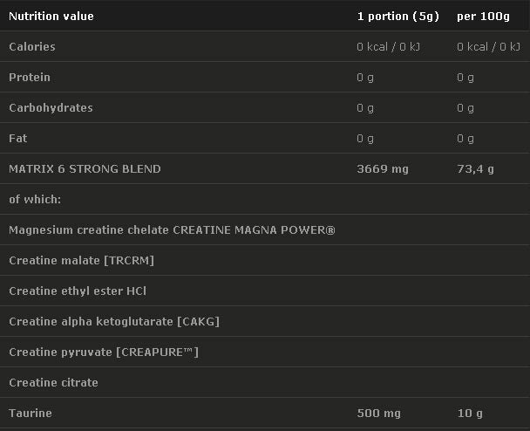
Task: Click the "MATRIX 6 STRONG BLEND" label
Action: pos(85,168)
